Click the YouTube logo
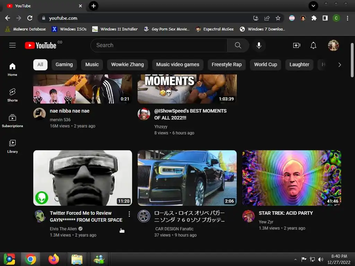Image resolution: width=355 pixels, height=266 pixels. pos(41,45)
